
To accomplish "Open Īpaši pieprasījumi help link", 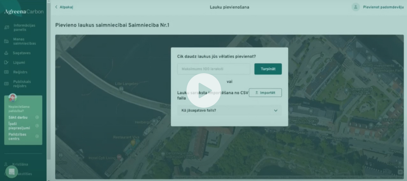I will 19,126.
